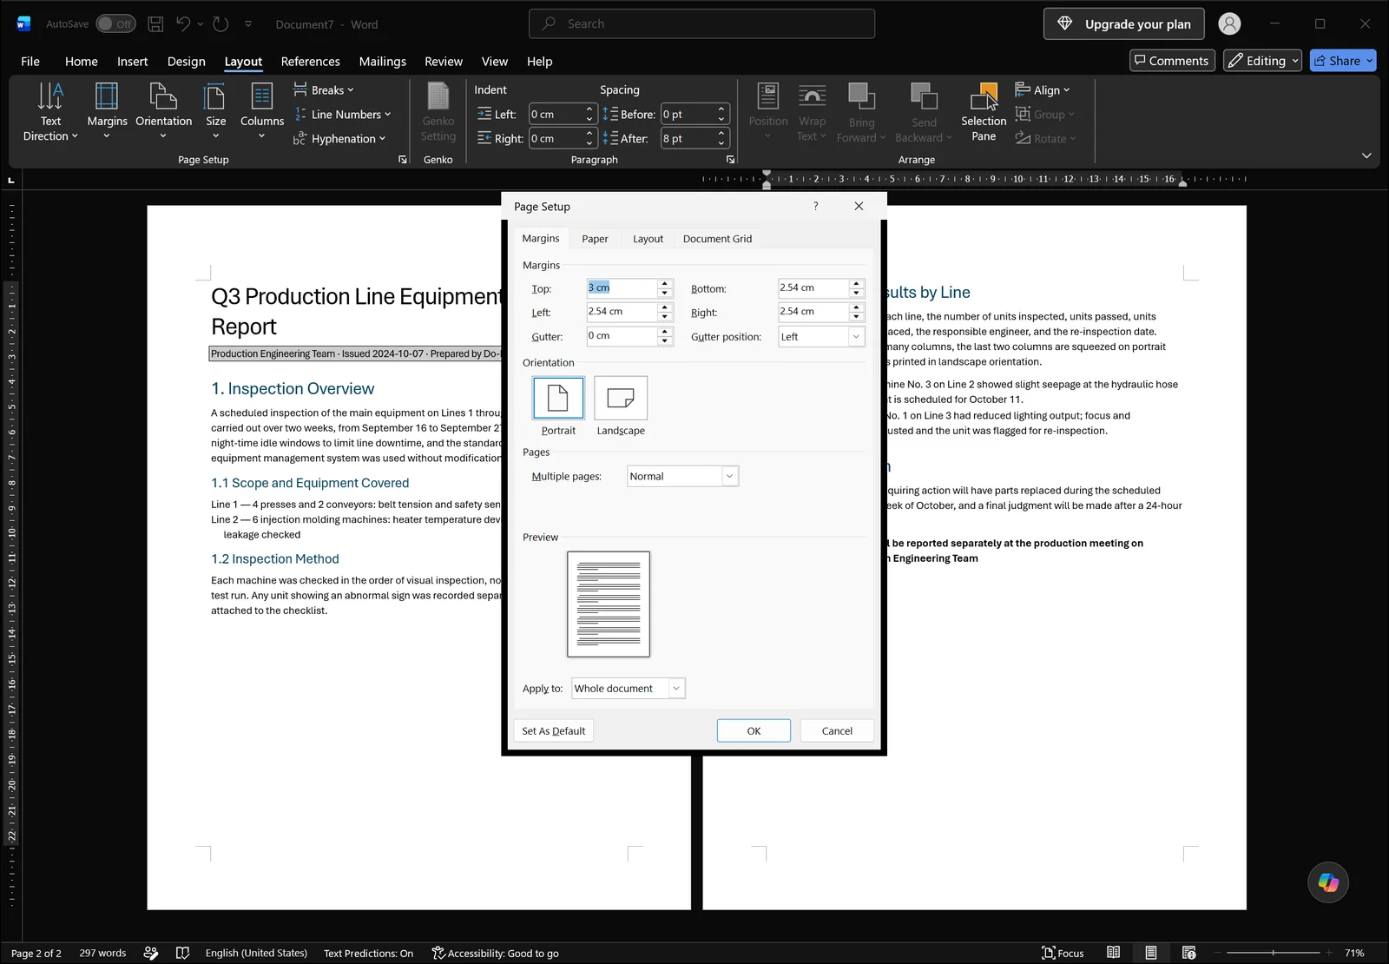The height and width of the screenshot is (964, 1389).
Task: Click the Spacing After field
Action: point(688,139)
